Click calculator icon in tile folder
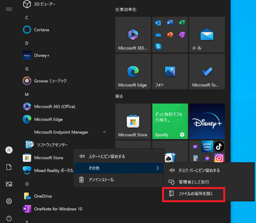The height and width of the screenshot is (223, 256). (196, 158)
